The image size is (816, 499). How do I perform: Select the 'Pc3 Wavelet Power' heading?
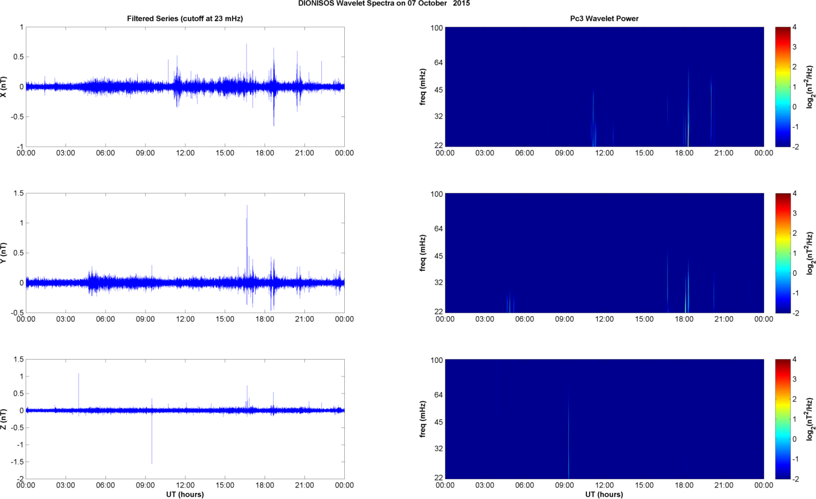click(605, 19)
